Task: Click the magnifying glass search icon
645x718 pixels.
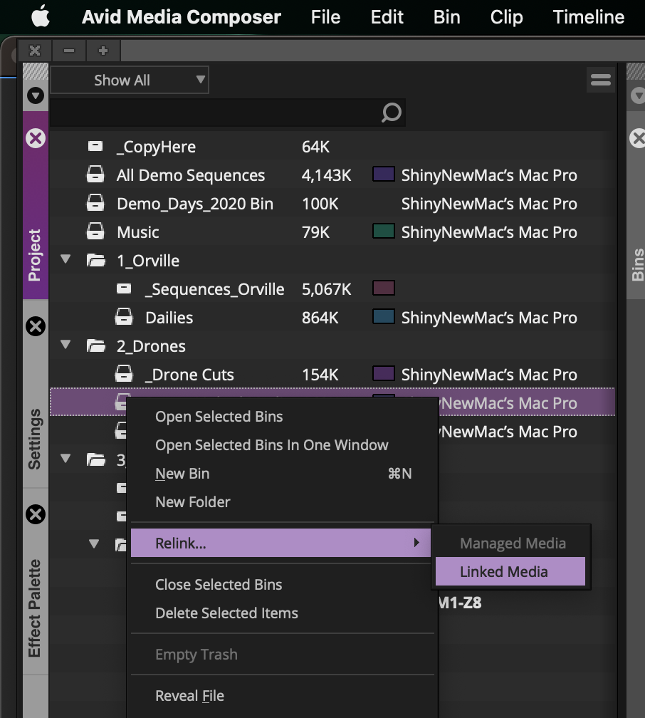Action: 390,113
